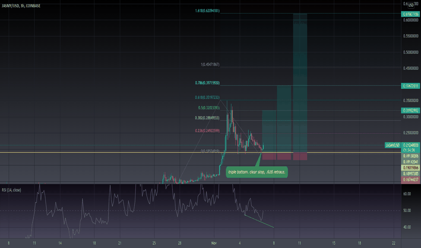Click the 0.39672011 target price label

pyautogui.click(x=411, y=86)
